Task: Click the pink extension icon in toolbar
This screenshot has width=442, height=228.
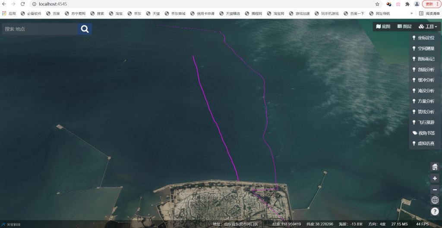Action: (398, 4)
